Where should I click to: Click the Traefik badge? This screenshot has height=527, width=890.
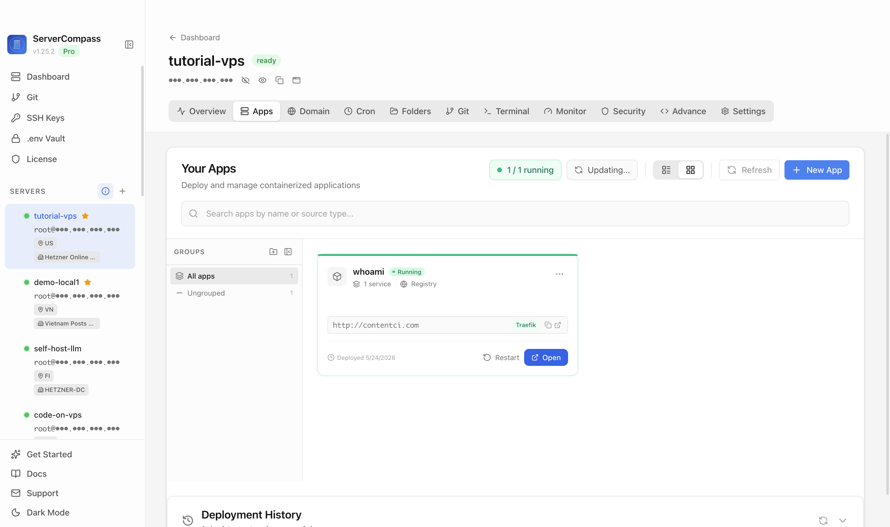coord(526,325)
